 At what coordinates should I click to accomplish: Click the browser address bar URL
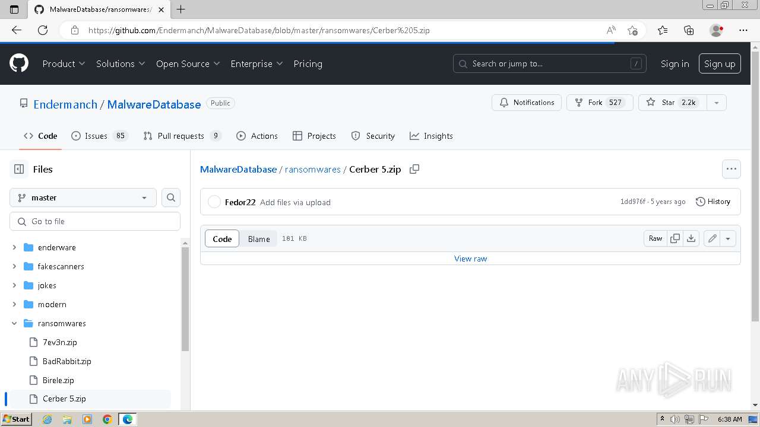tap(259, 30)
